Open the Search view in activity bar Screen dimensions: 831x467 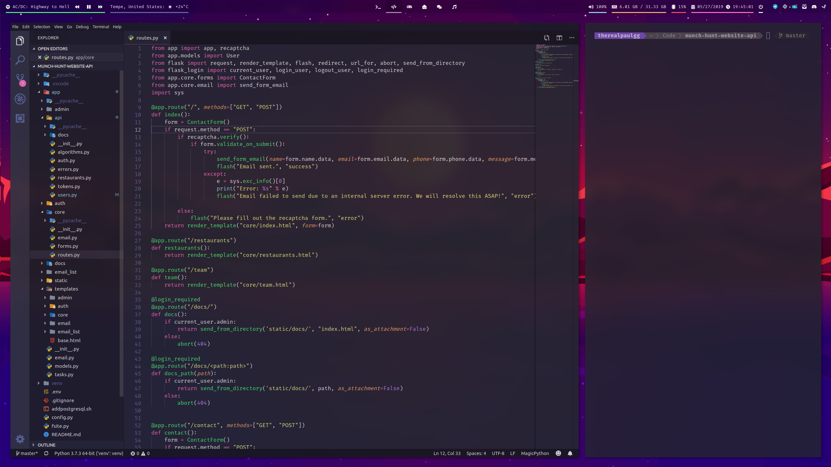pos(20,60)
